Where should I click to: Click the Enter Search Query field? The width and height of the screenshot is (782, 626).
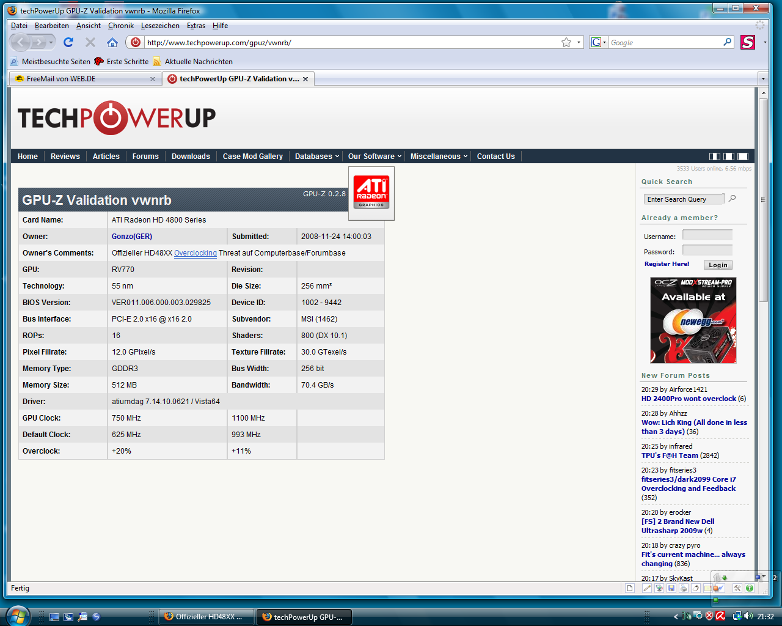click(x=684, y=199)
